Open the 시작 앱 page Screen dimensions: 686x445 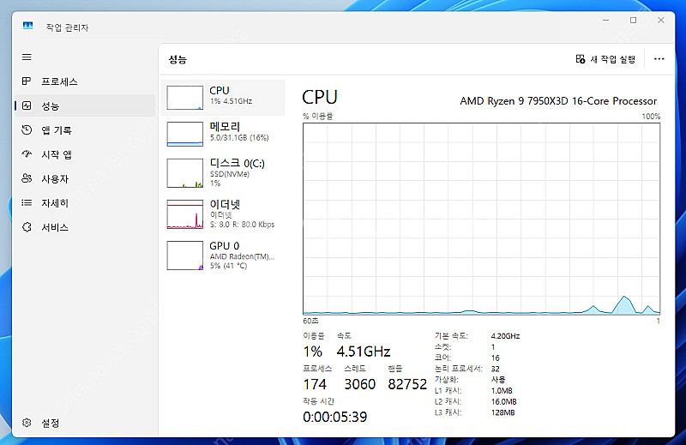coord(85,154)
